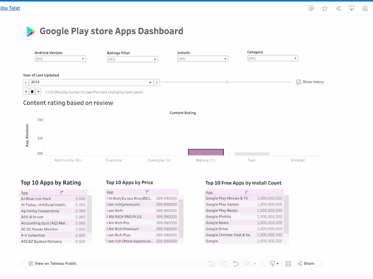The width and height of the screenshot is (373, 279).
Task: Enter fullscreen using bottom toolbar icon
Action: [x=288, y=264]
